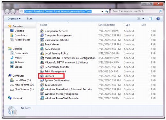This screenshot has height=120, width=166.
Task: Click the Favorites star icon
Action: (10, 26)
